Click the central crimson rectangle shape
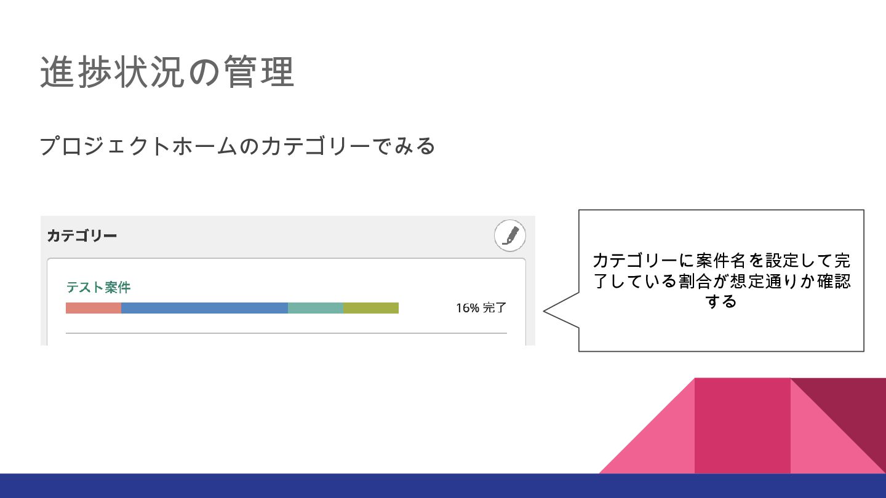Screen dimensions: 886x498 743,425
